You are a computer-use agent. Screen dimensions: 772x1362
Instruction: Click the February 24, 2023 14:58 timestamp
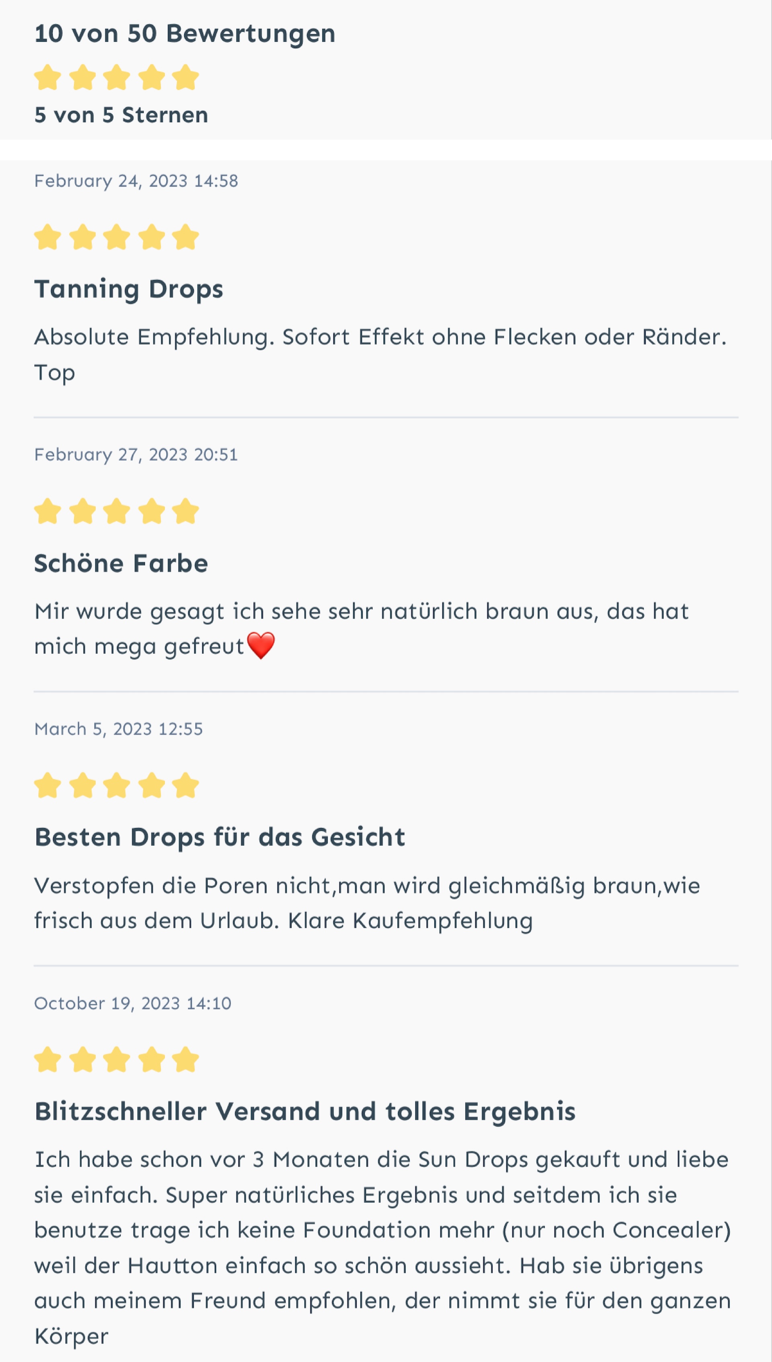(x=136, y=181)
